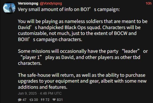The height and width of the screenshot is (103, 153).
Task: Select the 30 retweets count
Action: [36, 100]
